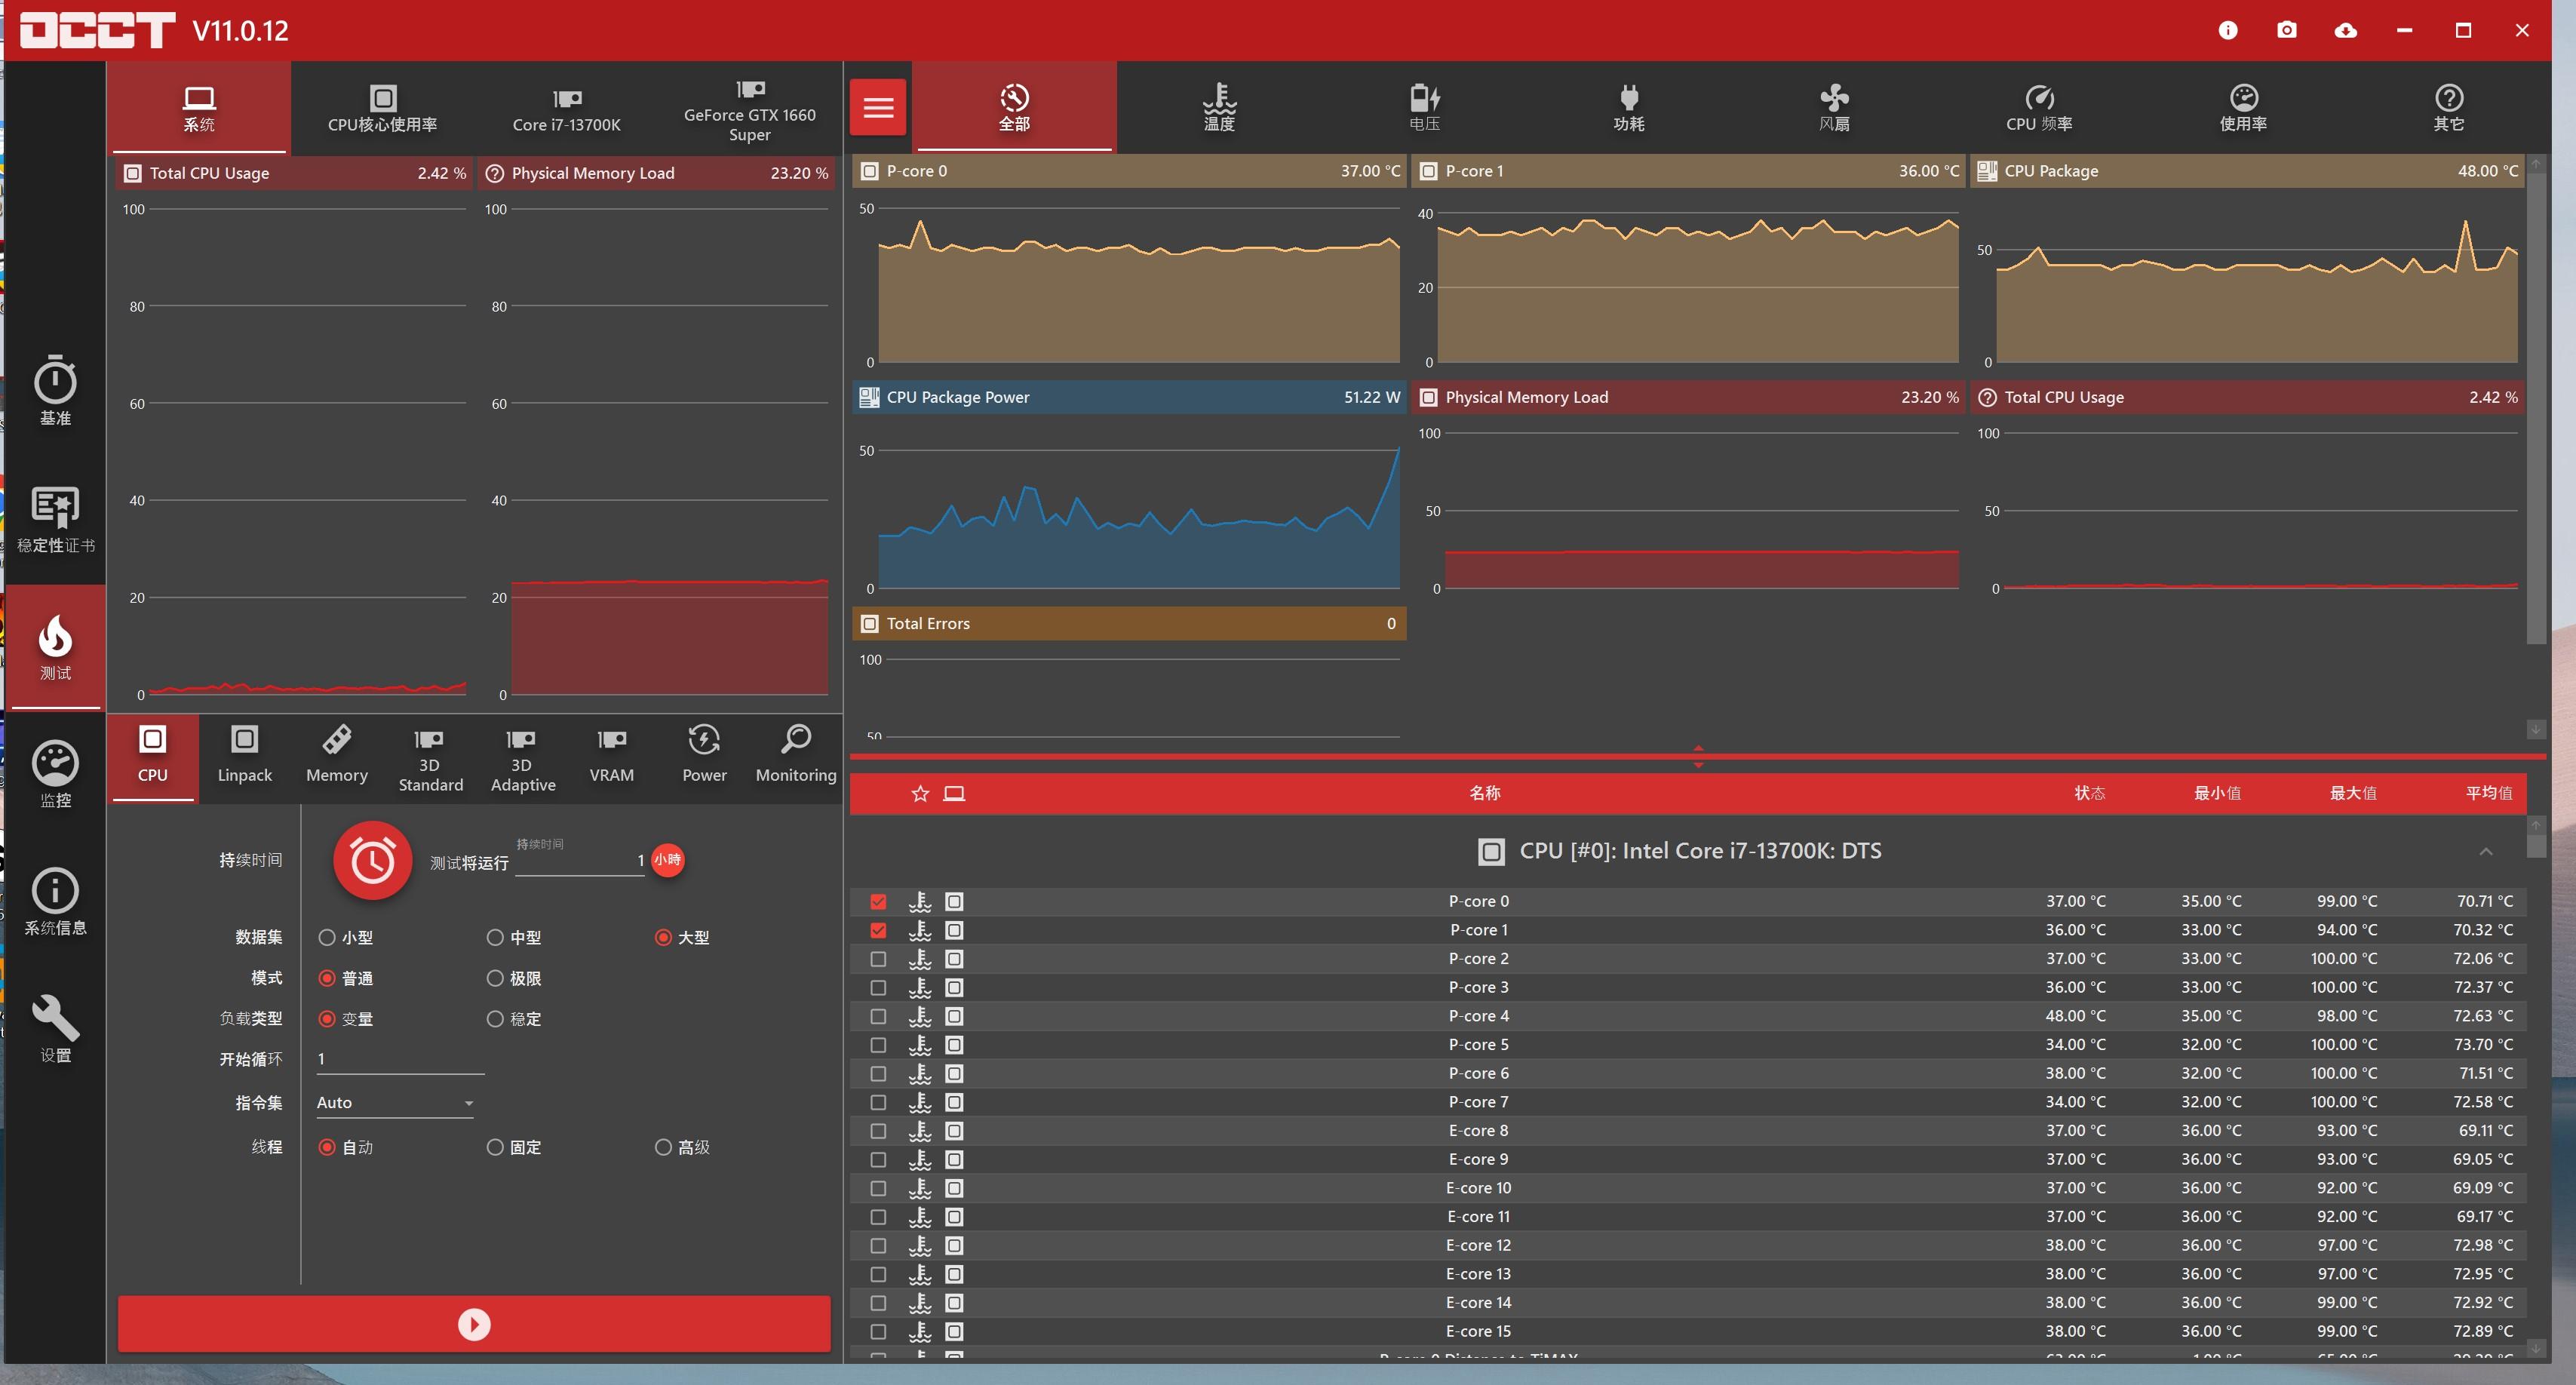Open the red hamburger menu button
2576x1385 pixels.
878,107
